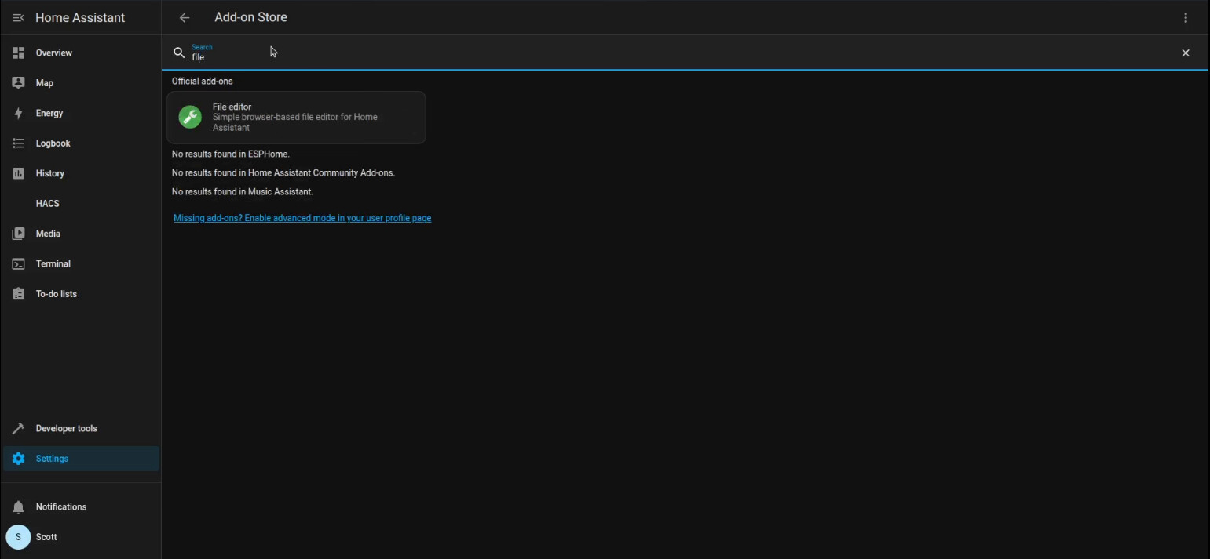Open the Notifications bell icon
The image size is (1210, 559).
pos(18,506)
